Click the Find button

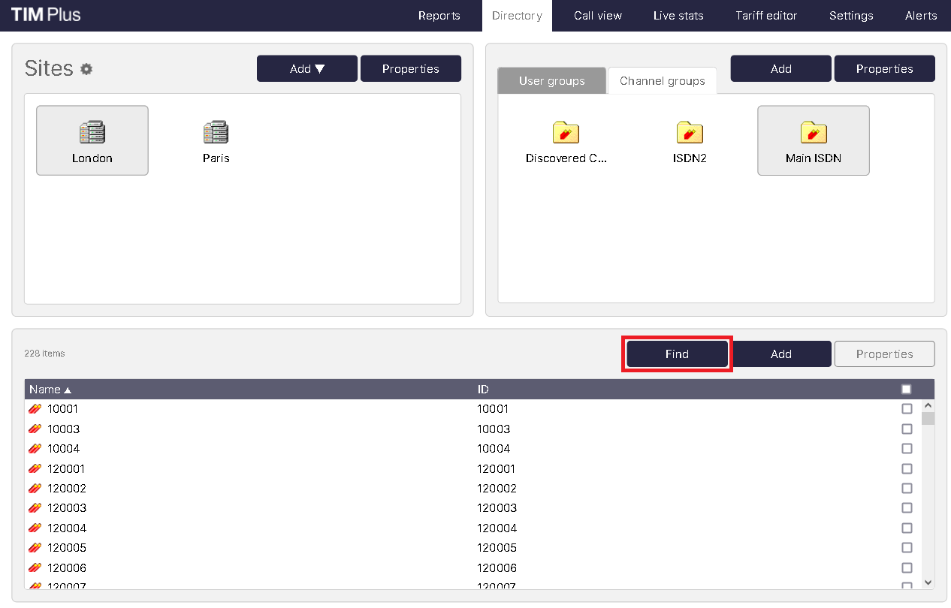click(x=677, y=354)
